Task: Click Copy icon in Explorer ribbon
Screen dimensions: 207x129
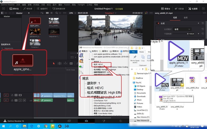Action: [x=143, y=58]
